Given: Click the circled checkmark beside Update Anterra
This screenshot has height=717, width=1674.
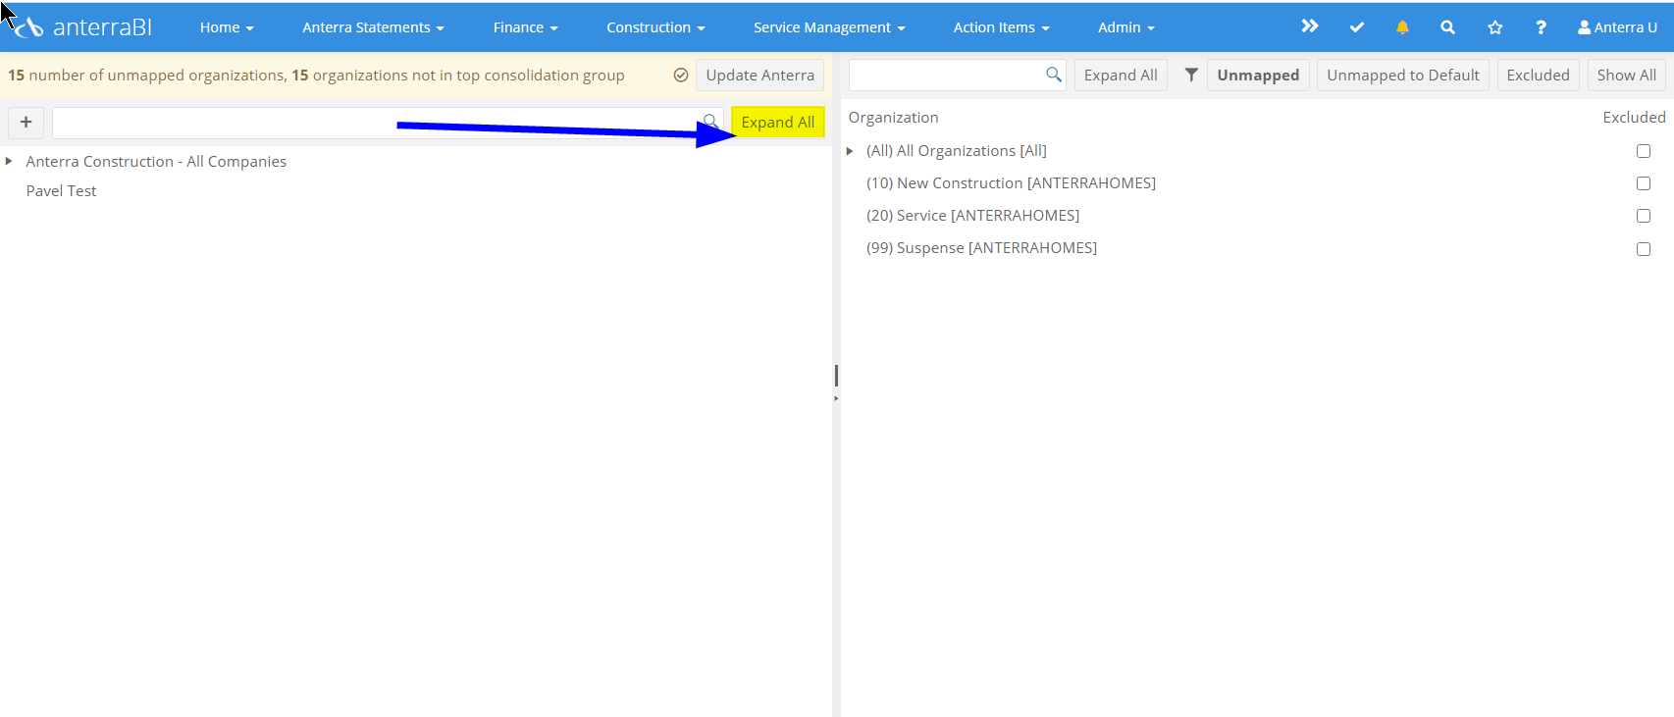Looking at the screenshot, I should tap(681, 75).
